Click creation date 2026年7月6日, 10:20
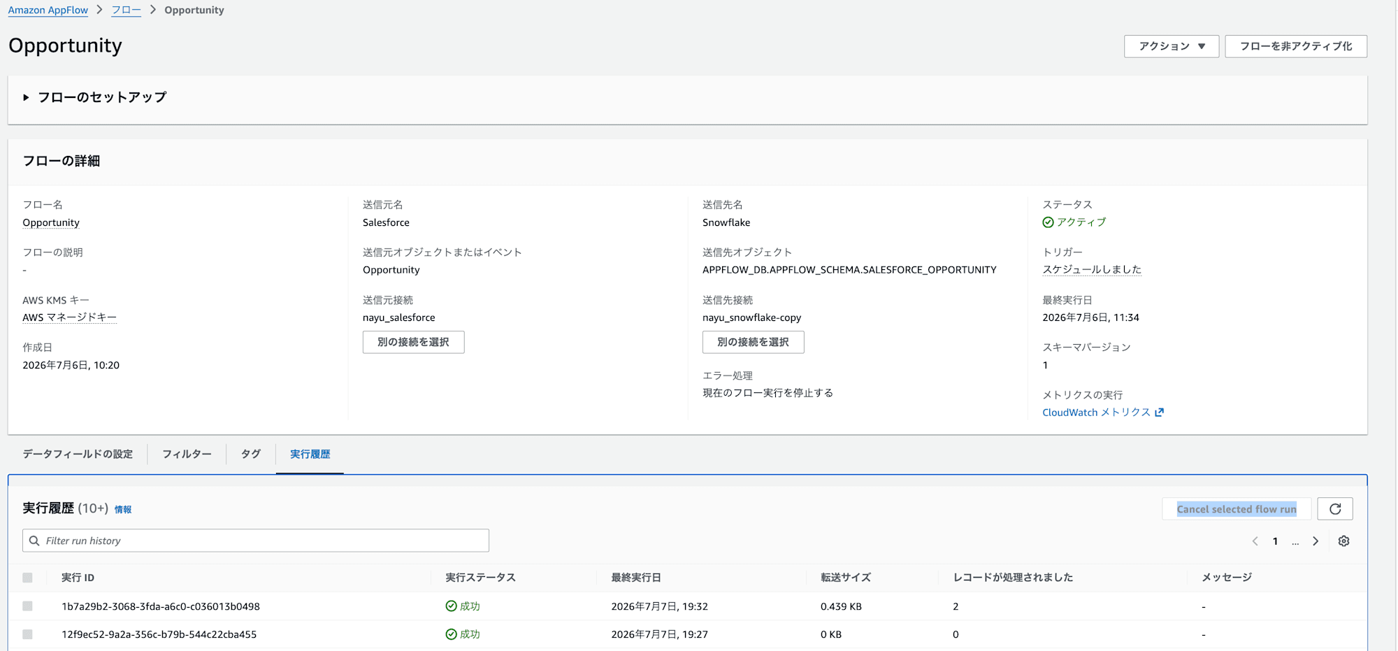 coord(71,365)
